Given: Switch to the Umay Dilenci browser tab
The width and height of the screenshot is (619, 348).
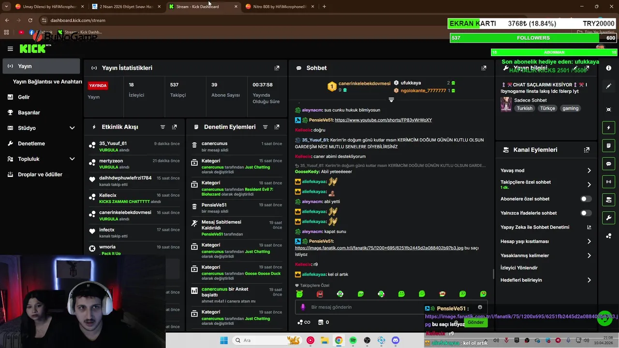Looking at the screenshot, I should click(48, 6).
